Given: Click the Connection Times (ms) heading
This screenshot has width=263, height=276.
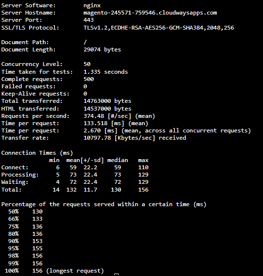Looking at the screenshot, I should [x=37, y=153].
